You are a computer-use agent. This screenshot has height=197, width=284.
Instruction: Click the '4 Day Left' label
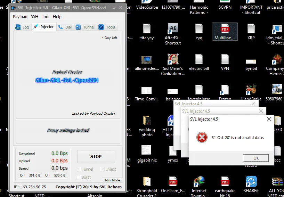click(109, 38)
